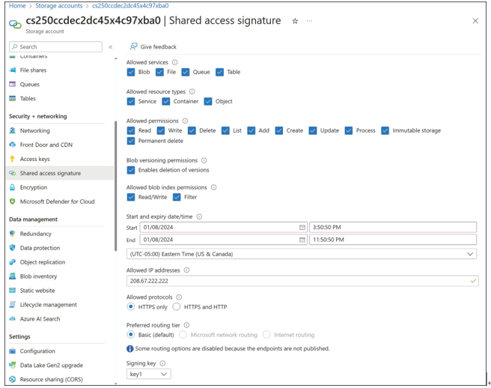Open the End date calendar picker icon
Screen dimensions: 491x388
click(x=302, y=240)
